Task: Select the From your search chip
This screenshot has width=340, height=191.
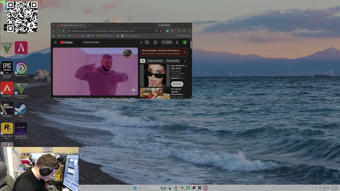Action: (x=155, y=61)
